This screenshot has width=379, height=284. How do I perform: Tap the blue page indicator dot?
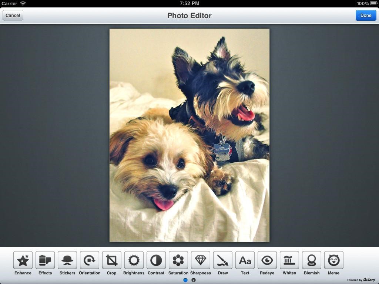tap(185, 280)
